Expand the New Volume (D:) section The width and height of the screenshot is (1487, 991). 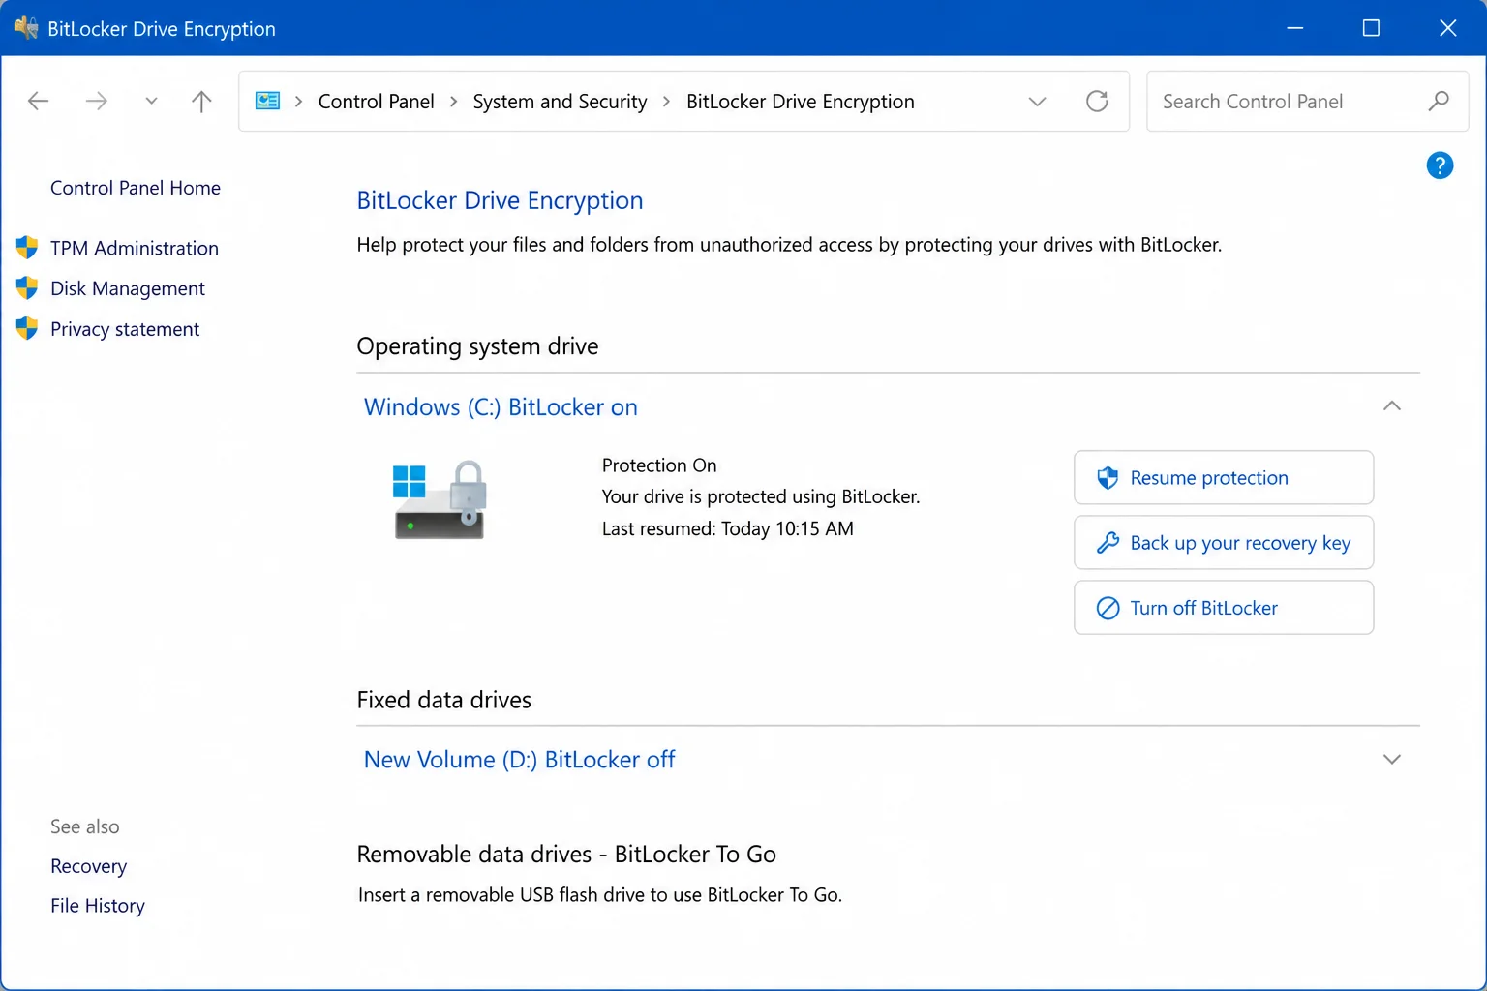click(x=1392, y=760)
